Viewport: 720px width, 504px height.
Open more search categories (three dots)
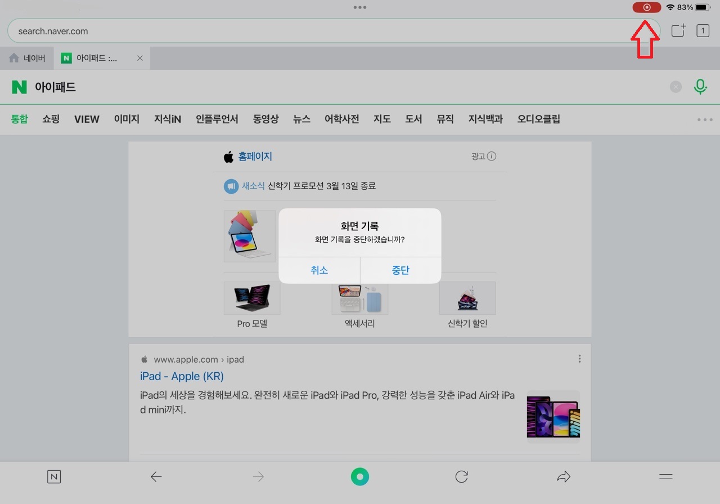(x=705, y=119)
